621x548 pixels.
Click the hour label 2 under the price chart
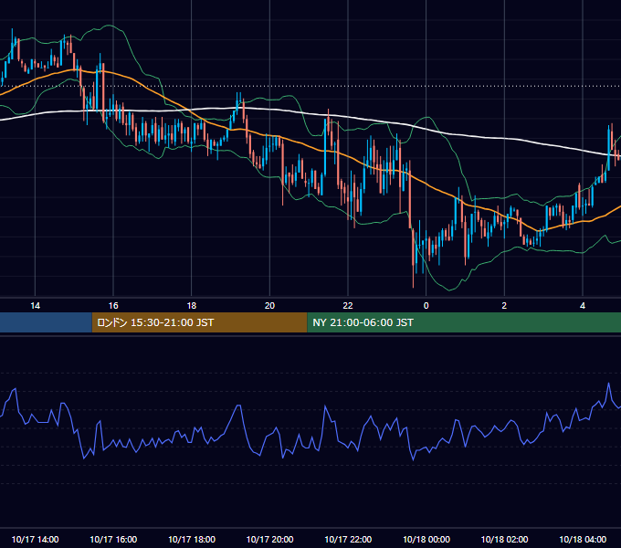504,305
